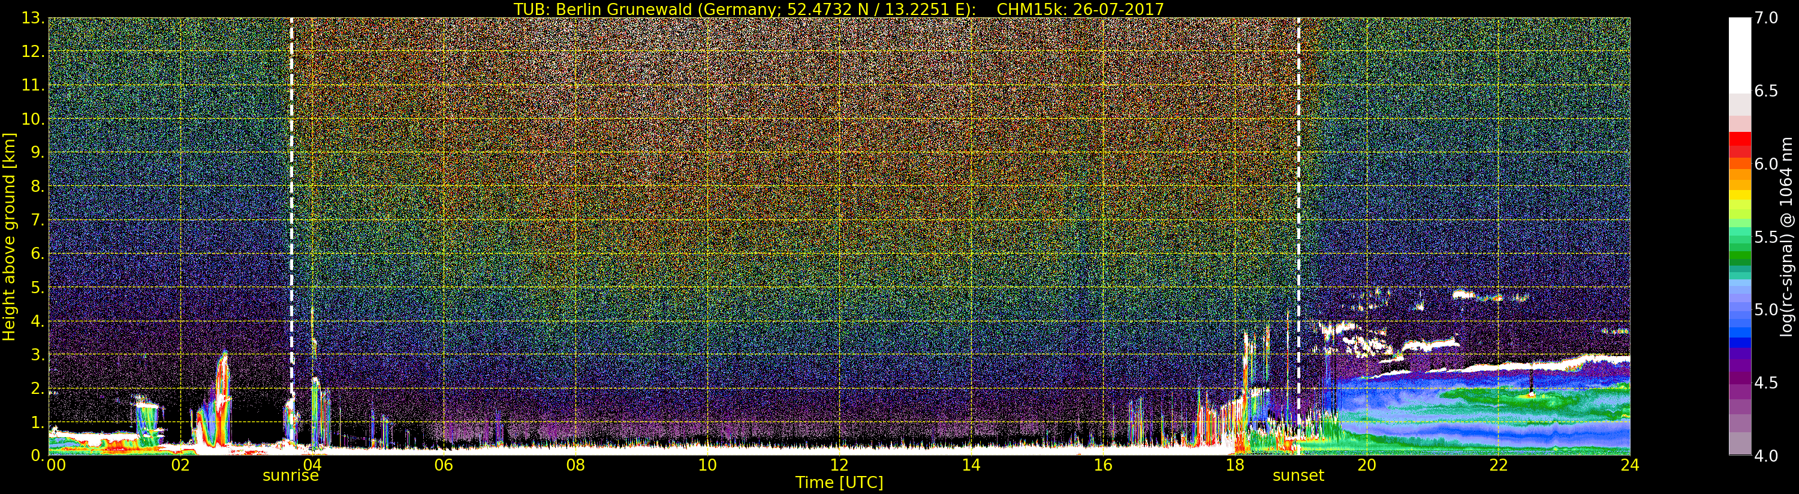Click the '0.' tick on the height axis
This screenshot has height=494, width=1799.
click(38, 456)
